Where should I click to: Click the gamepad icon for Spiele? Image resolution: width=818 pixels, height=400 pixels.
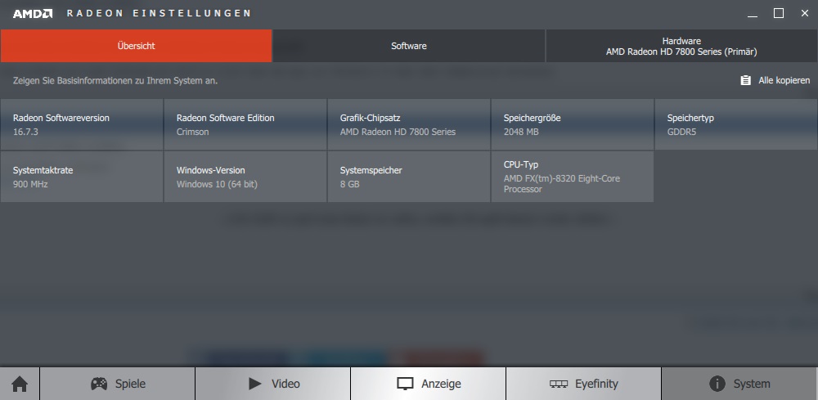pyautogui.click(x=99, y=384)
